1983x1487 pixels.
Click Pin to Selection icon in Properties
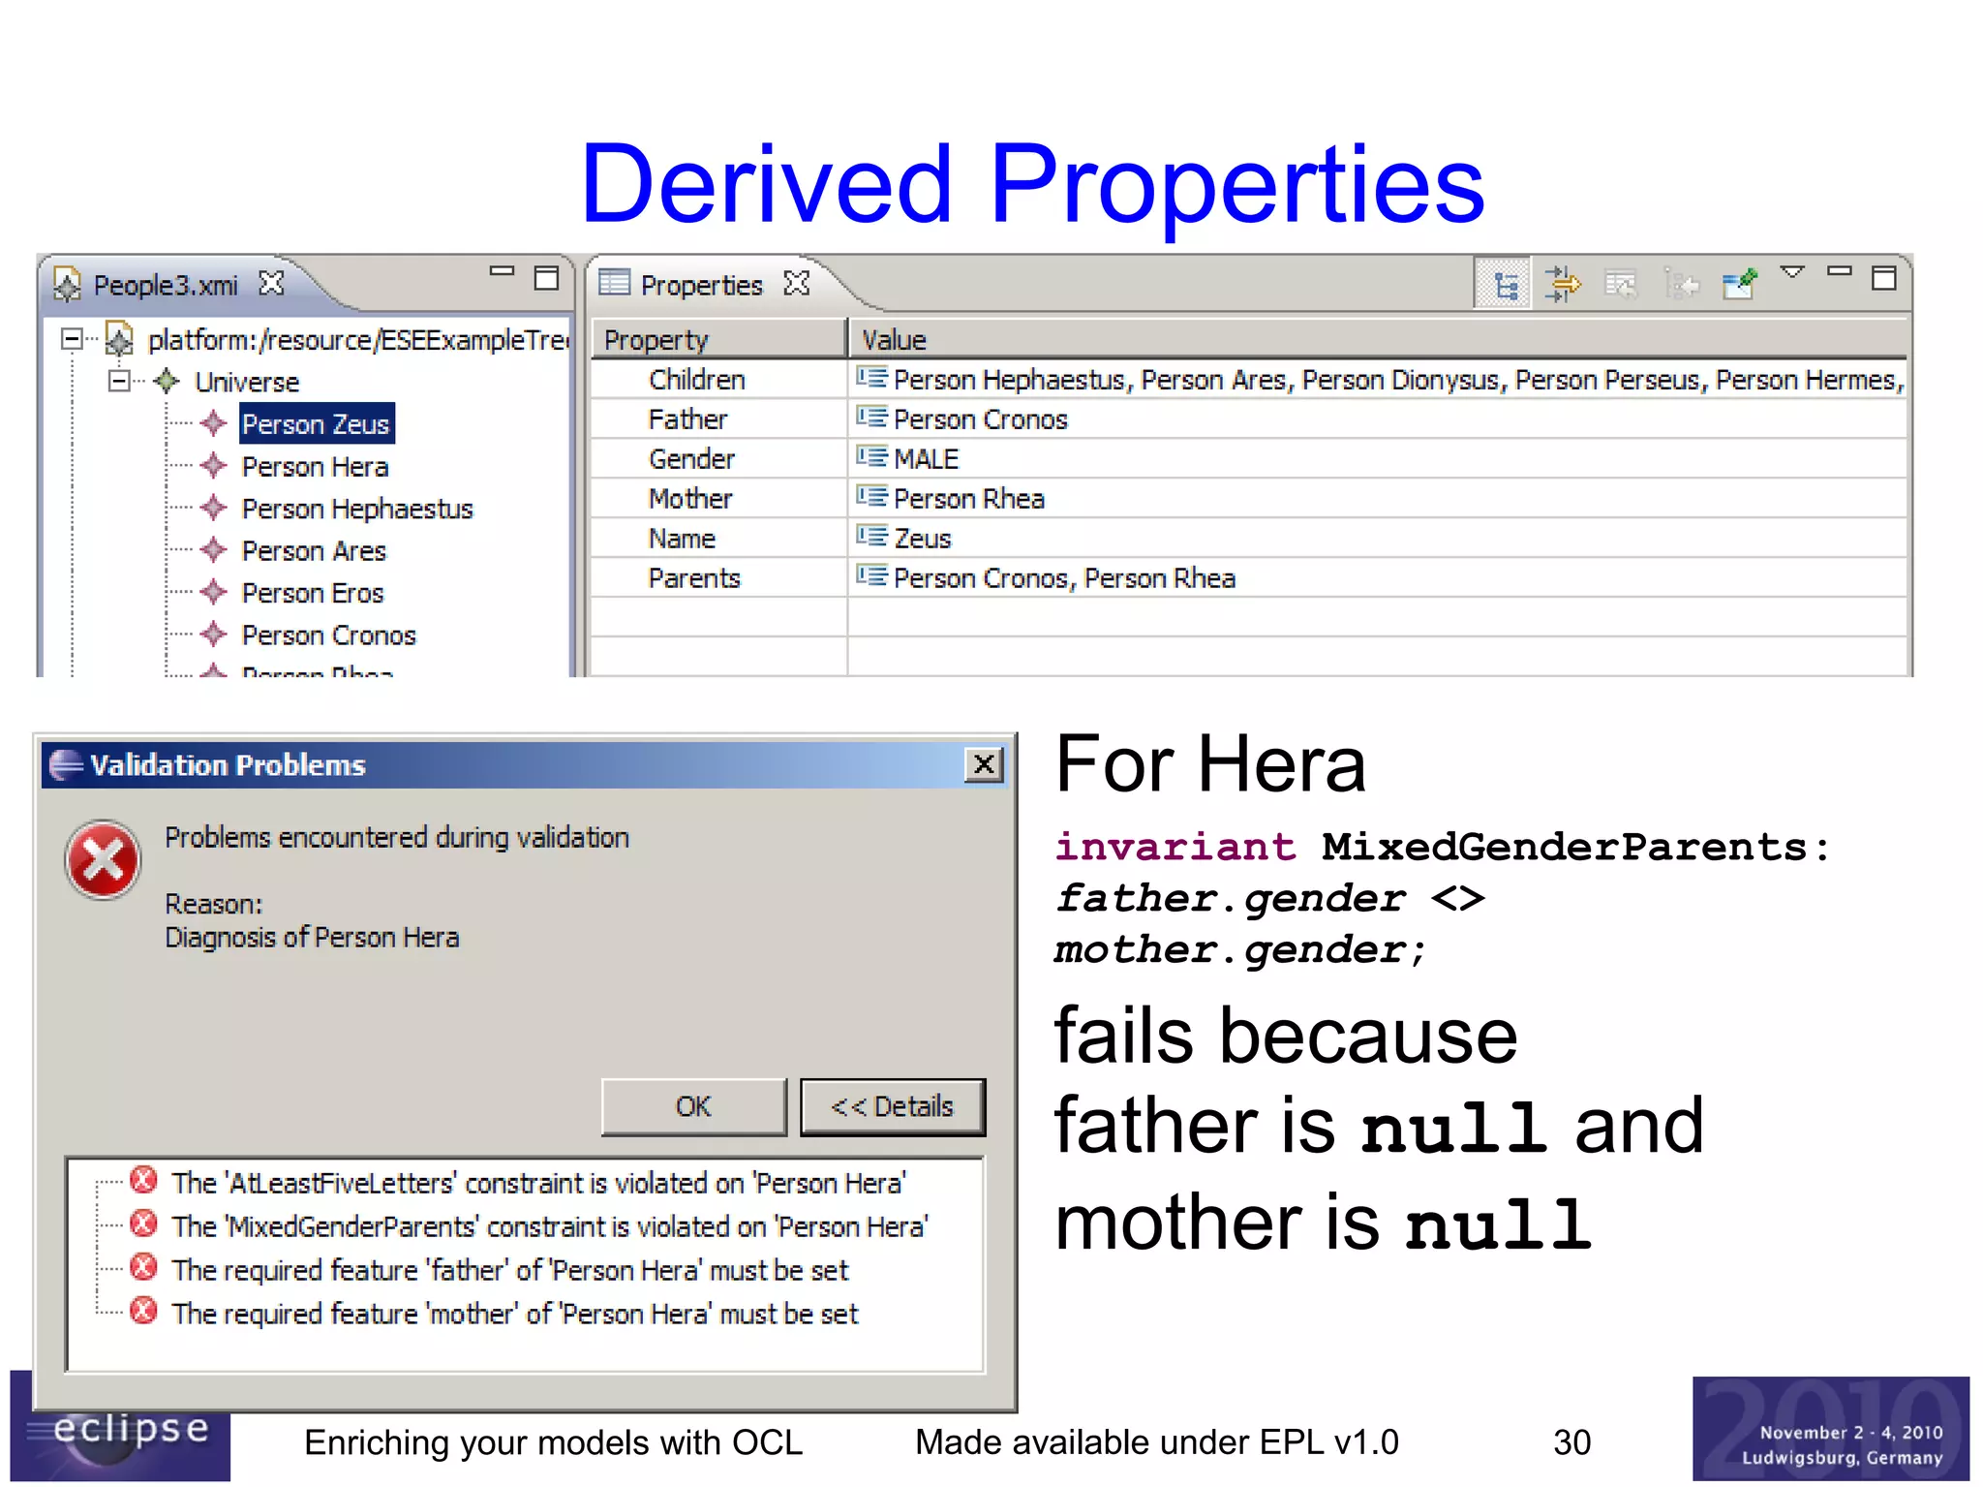[1739, 285]
